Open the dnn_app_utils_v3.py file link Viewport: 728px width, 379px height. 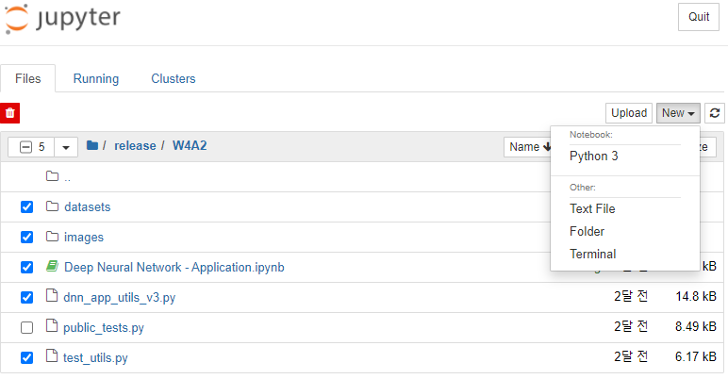click(120, 297)
